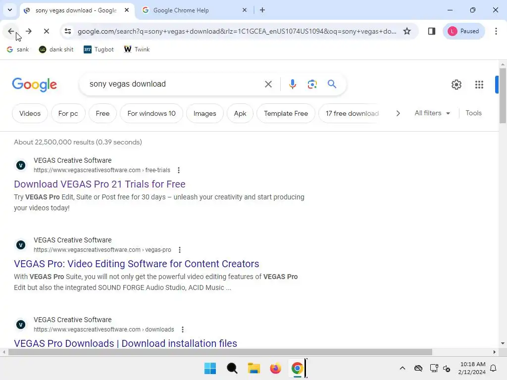Open Windows taskbar search

click(x=232, y=368)
